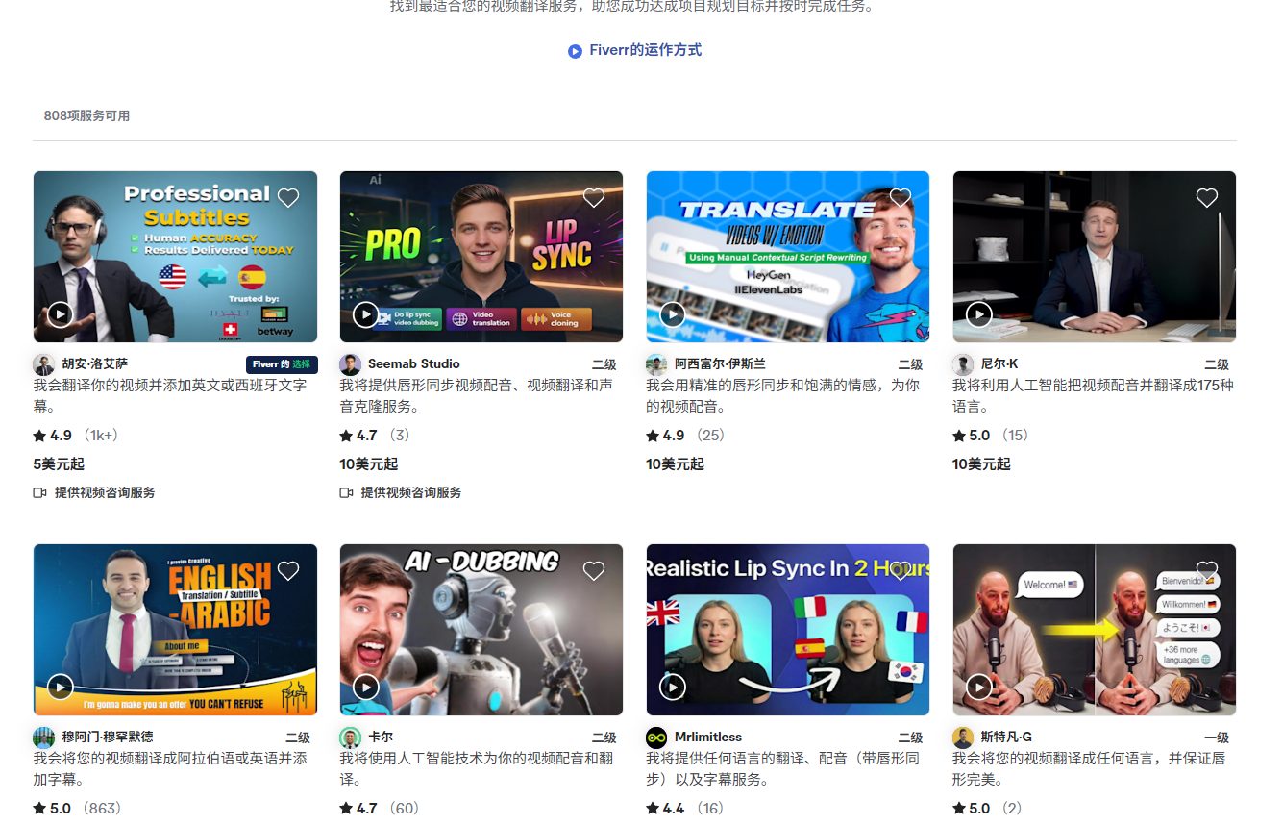Screen dimensions: 1283x826
Task: Open 阿西富尔·伊斯兰's avatar
Action: 656,364
